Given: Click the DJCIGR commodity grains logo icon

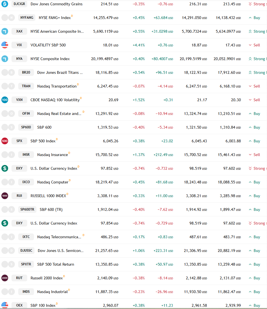Looking at the screenshot, I should click(x=5, y=4).
